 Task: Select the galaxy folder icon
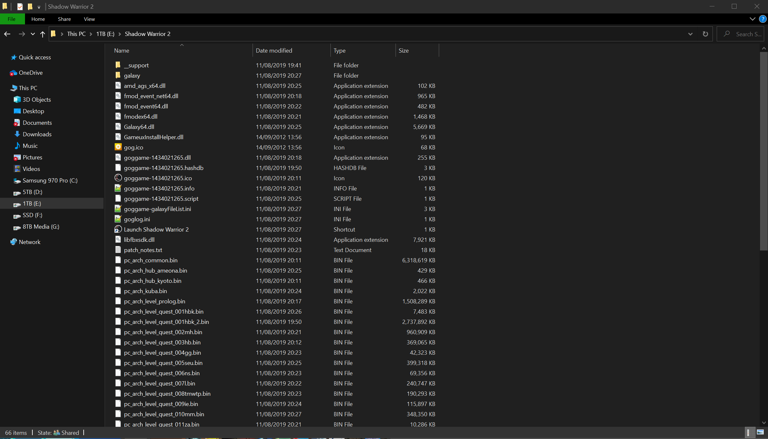coord(118,75)
